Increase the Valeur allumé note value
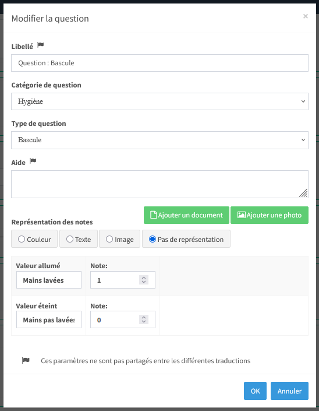Screen dimensions: 319x411 point(144,278)
